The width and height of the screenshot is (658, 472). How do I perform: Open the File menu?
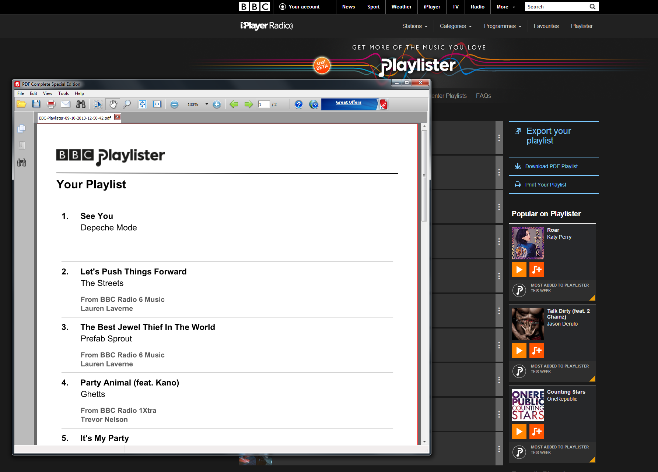21,93
